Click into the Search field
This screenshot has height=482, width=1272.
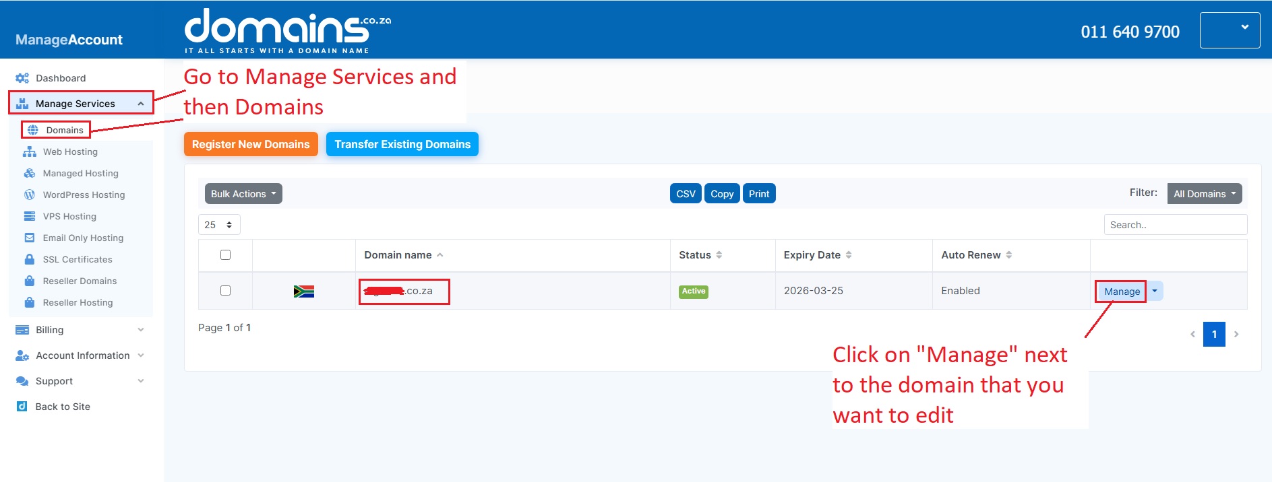(x=1175, y=225)
